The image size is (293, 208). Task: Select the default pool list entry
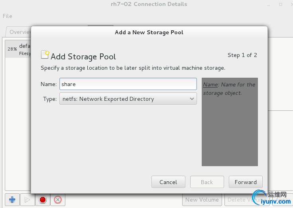(18, 49)
